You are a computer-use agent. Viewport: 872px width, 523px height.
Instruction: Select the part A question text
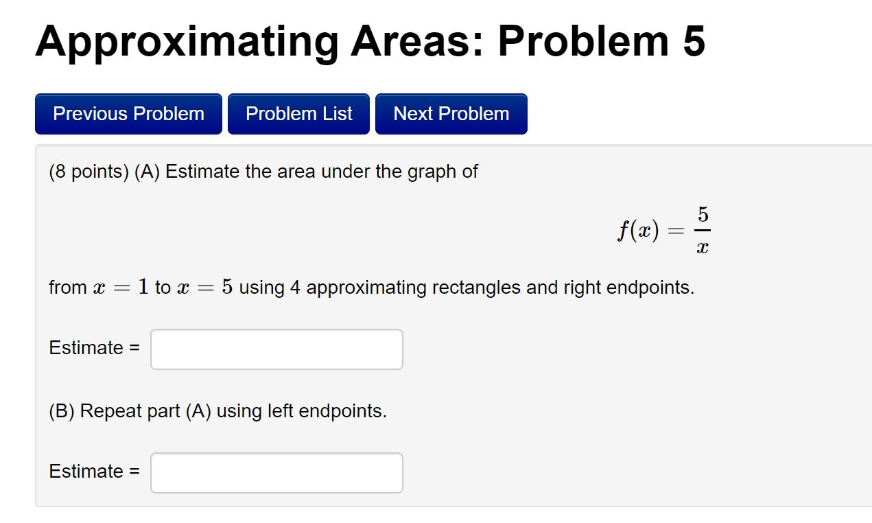click(x=263, y=172)
